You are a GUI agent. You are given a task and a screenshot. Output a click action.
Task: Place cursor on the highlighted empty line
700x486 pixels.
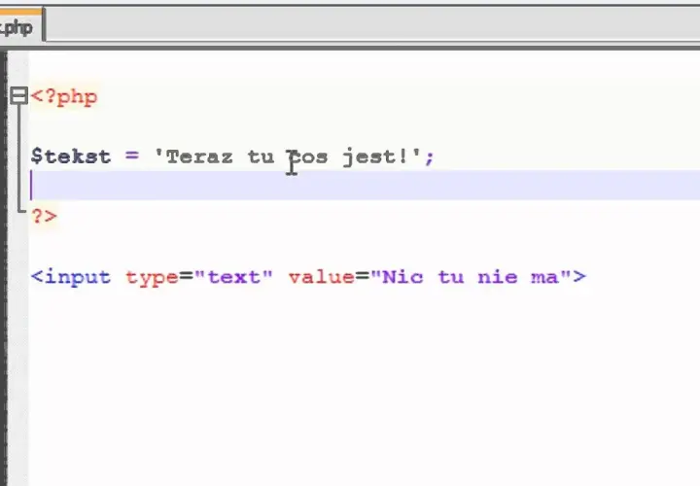365,185
